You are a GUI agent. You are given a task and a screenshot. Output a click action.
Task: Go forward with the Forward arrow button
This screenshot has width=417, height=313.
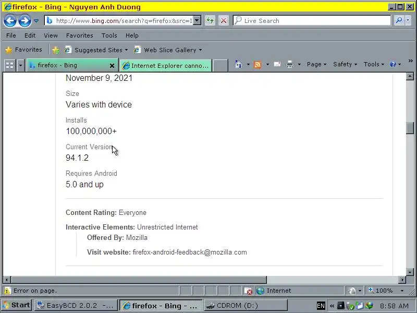coord(24,21)
